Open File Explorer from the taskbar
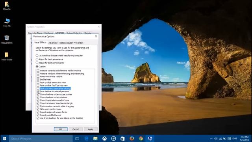Viewport: 252px width, 142px height. point(95,138)
